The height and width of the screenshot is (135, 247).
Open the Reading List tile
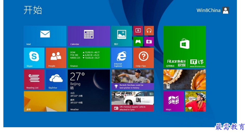coord(34,80)
